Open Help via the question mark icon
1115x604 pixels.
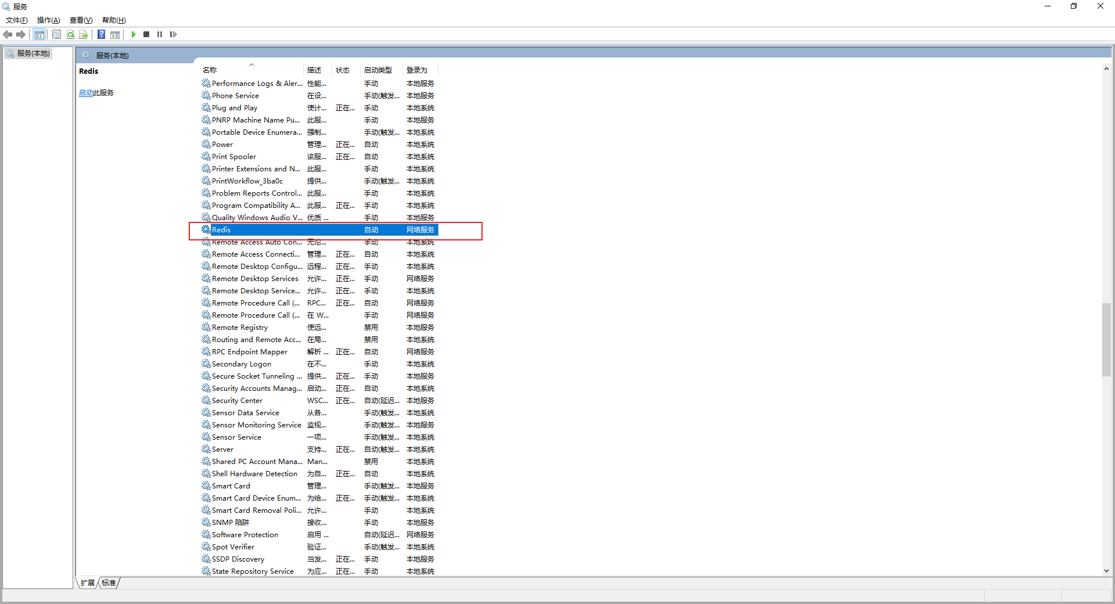(x=101, y=35)
